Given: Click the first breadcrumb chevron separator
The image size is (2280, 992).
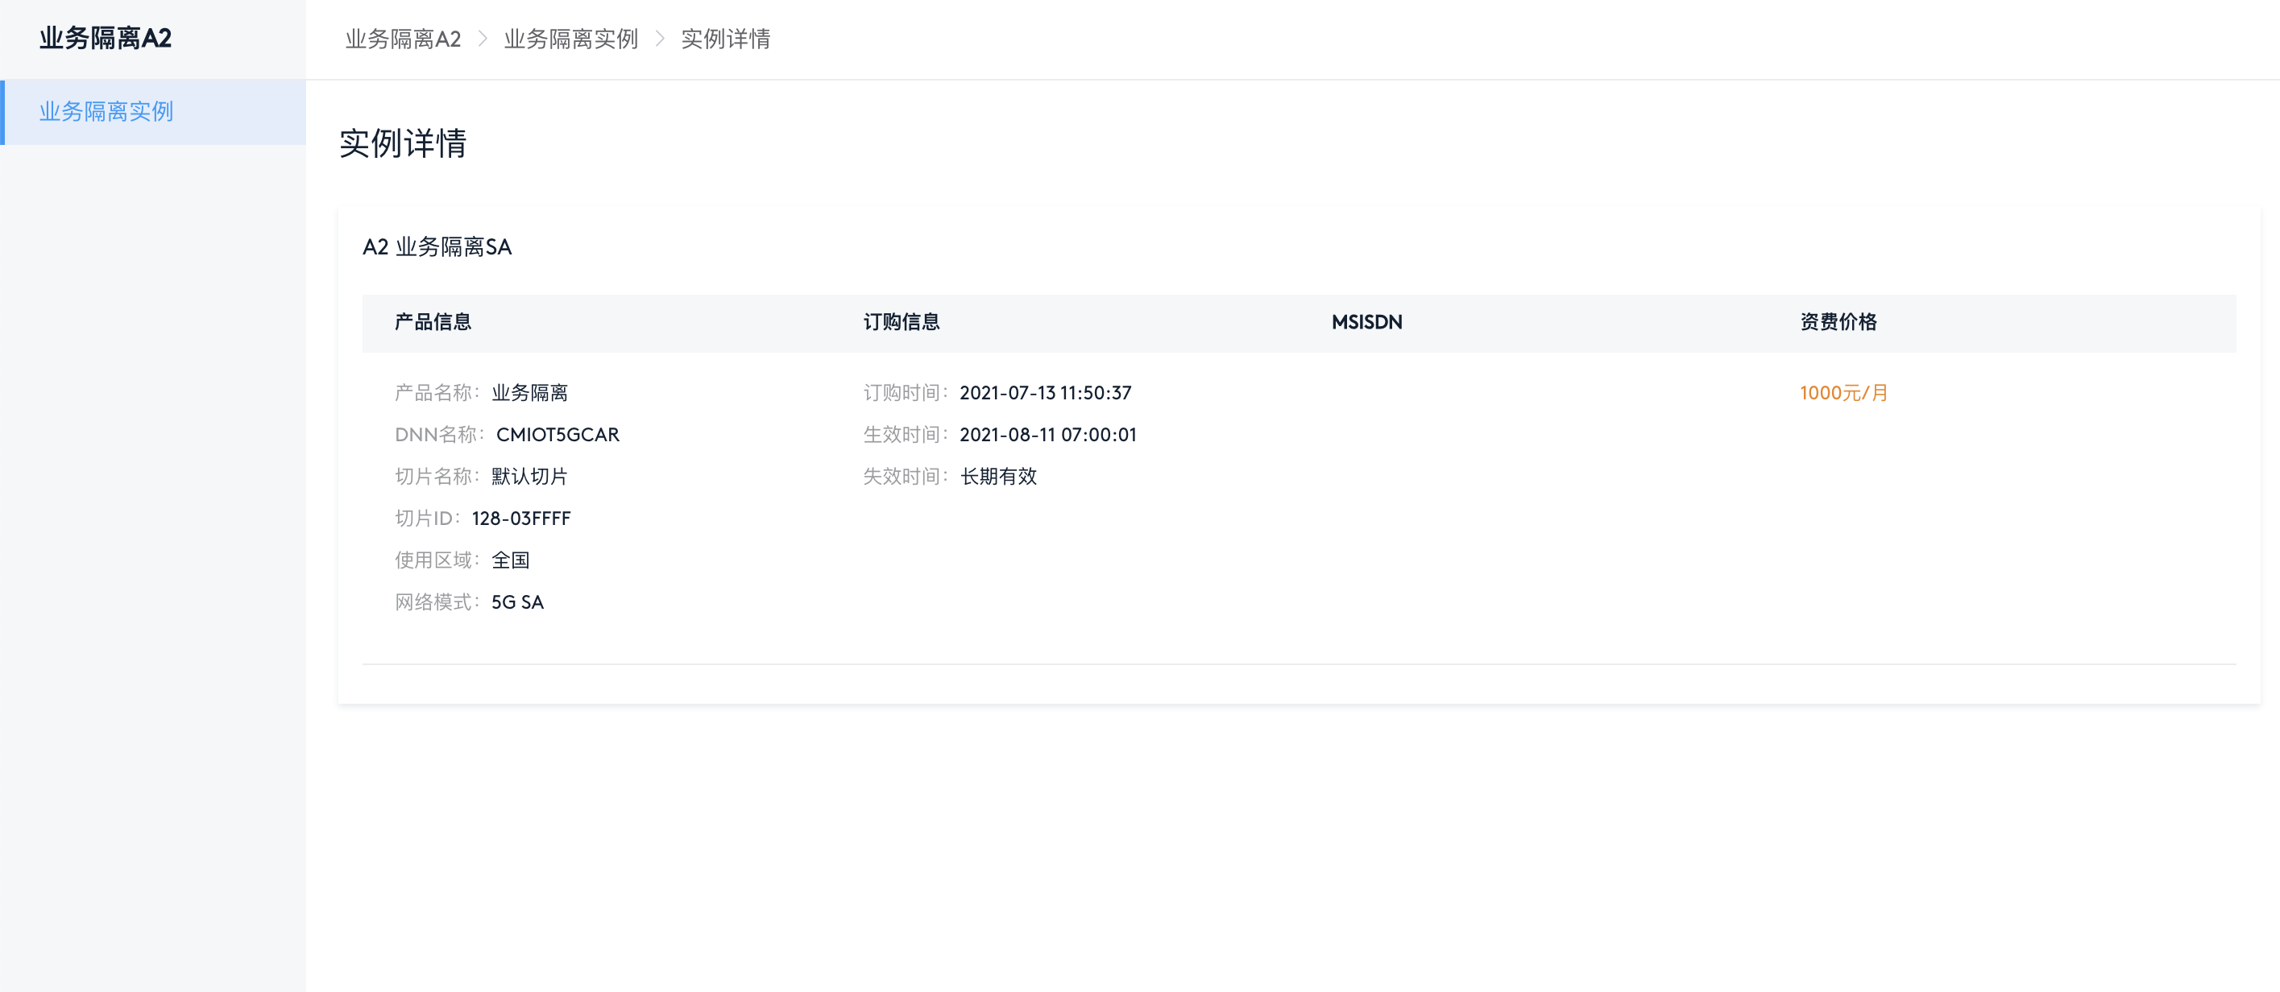Looking at the screenshot, I should 483,39.
